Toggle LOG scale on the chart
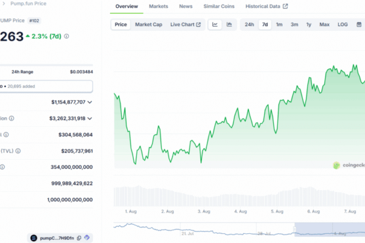 342,24
